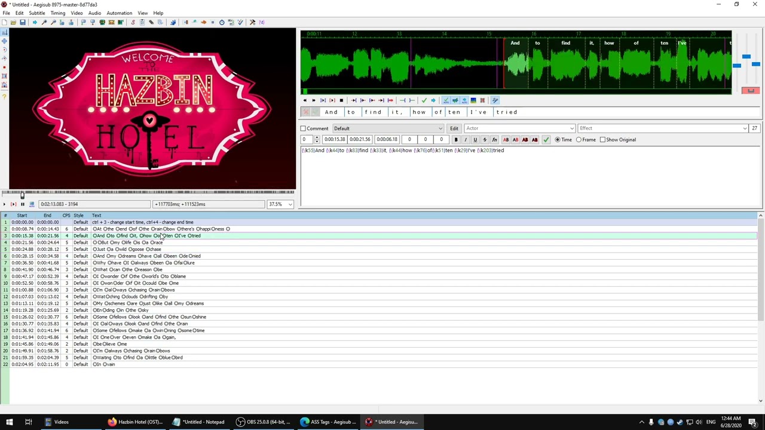Click the Start column header
Screen dimensions: 765x430
(x=22, y=215)
